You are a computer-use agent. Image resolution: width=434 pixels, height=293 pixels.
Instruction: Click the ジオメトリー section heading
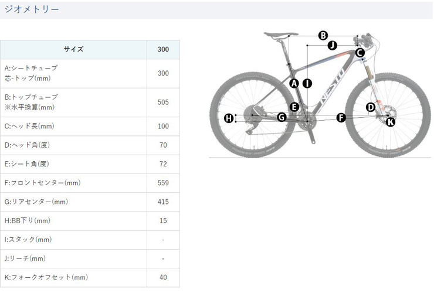[x=32, y=9]
